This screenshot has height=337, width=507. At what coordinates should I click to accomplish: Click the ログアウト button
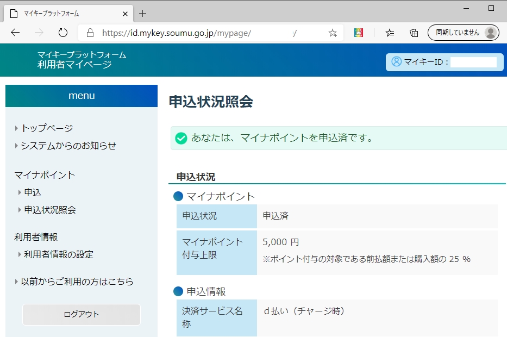82,314
